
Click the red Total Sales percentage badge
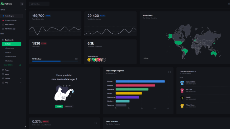point(44,44)
